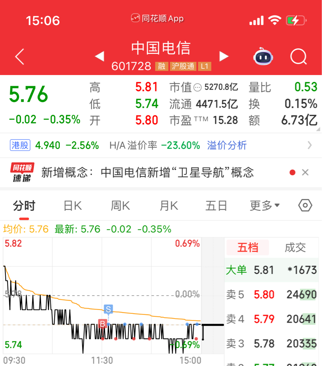Switch to the 月K tab

pos(169,206)
